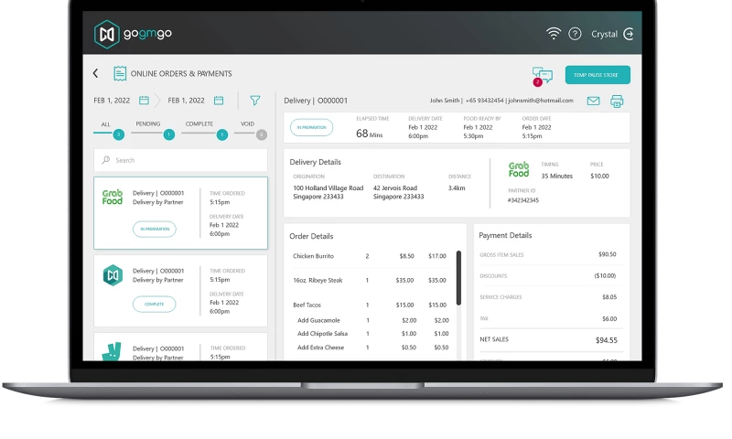The height and width of the screenshot is (439, 732).
Task: Open start date calendar picker
Action: (144, 101)
